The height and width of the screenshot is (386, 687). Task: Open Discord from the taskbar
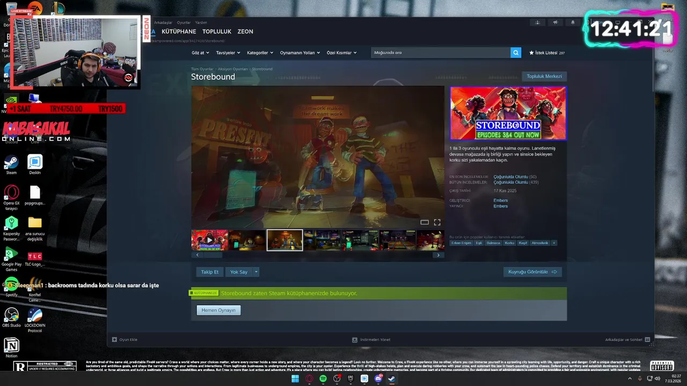tap(378, 378)
